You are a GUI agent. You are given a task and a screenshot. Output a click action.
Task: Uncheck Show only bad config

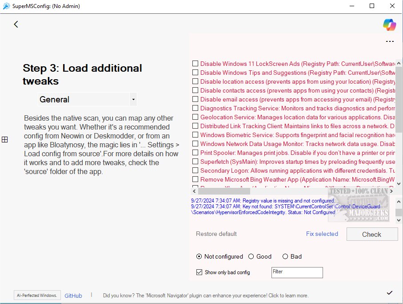[199, 272]
